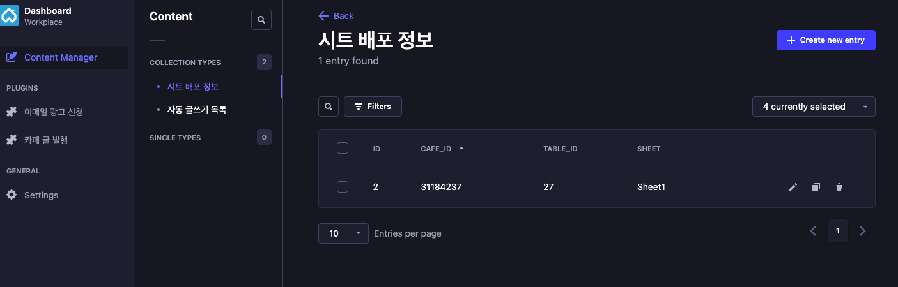Open the 자동 글쓰기 목록 collection type
Screen dimensions: 898x287
[197, 110]
